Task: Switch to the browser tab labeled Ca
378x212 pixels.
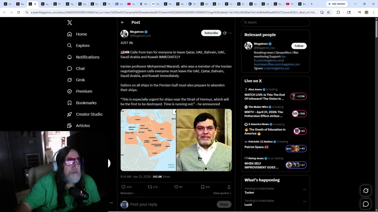Action: (119, 4)
